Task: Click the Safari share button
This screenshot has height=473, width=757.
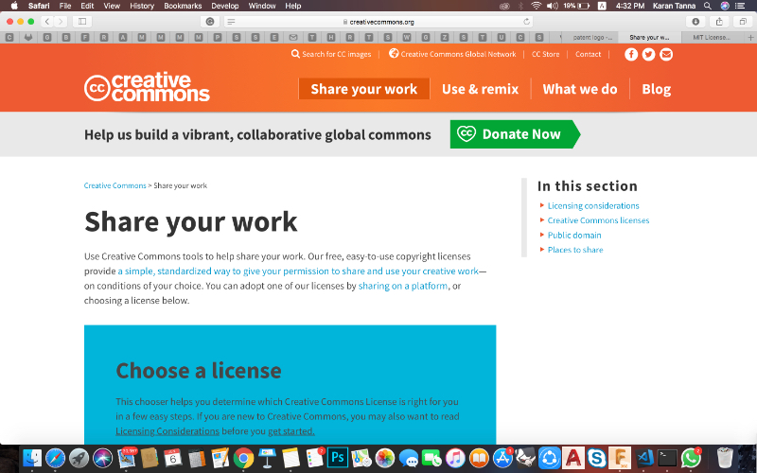Action: [x=719, y=21]
